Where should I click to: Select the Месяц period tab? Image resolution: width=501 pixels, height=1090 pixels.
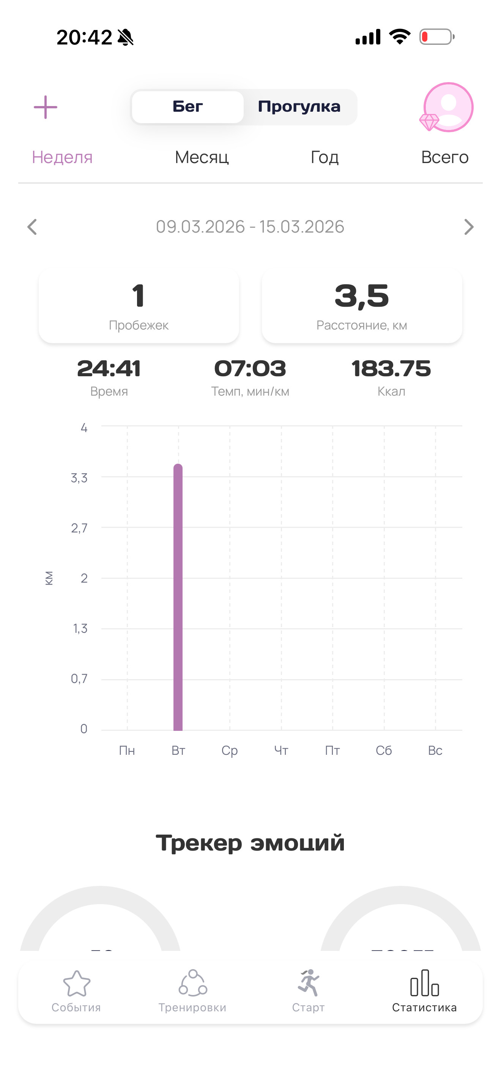[202, 157]
